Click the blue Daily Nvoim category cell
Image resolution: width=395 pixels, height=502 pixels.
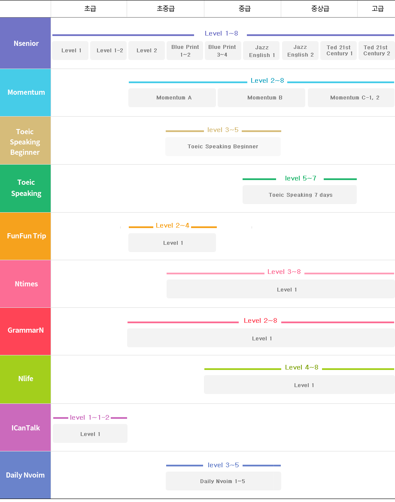tap(25, 475)
